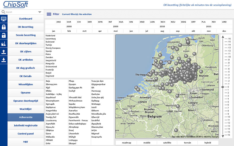Click the download arrow icon beside OK artikelen
Screen dimensions: 234x146
click(4, 60)
